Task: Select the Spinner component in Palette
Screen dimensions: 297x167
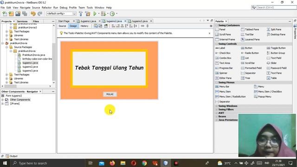Action: coord(221,73)
